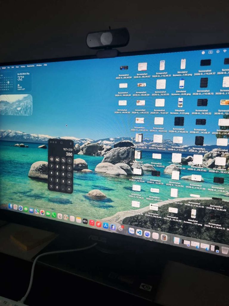Screen dimensions: 229x306
Task: Open Calculator icon in the Dock
Action: (164, 238)
